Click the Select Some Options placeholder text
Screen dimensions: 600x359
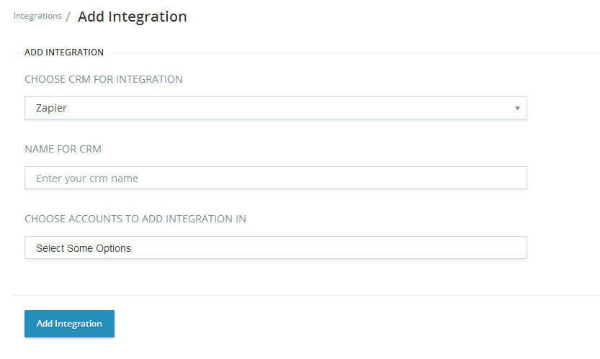(84, 248)
